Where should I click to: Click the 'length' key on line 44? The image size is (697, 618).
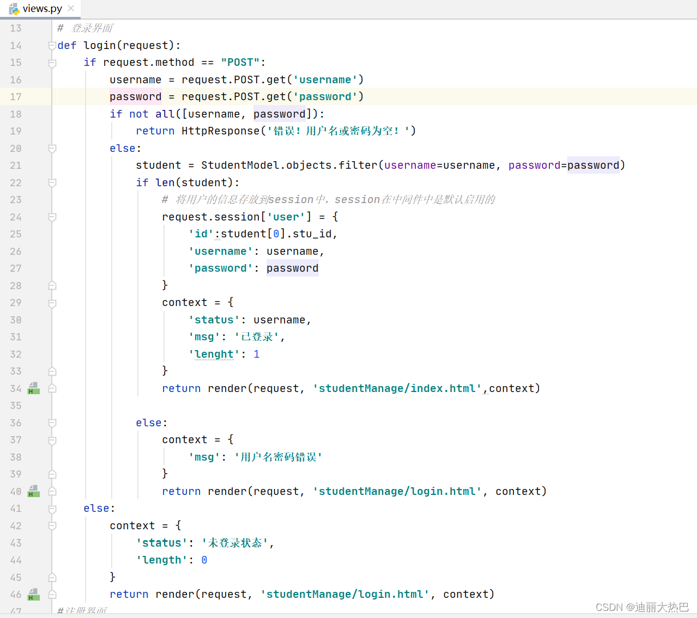pyautogui.click(x=162, y=560)
